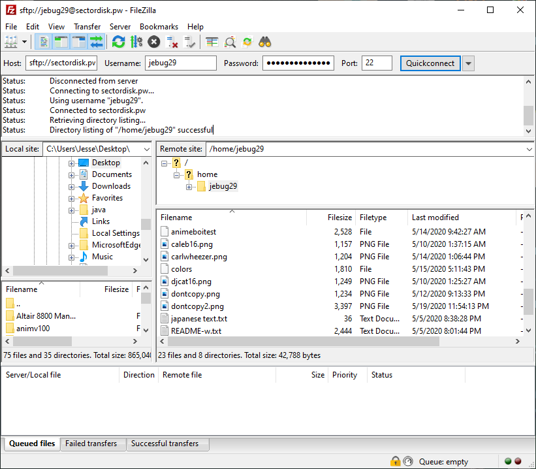Select the home folder in remote tree
The image size is (536, 469).
pyautogui.click(x=207, y=174)
